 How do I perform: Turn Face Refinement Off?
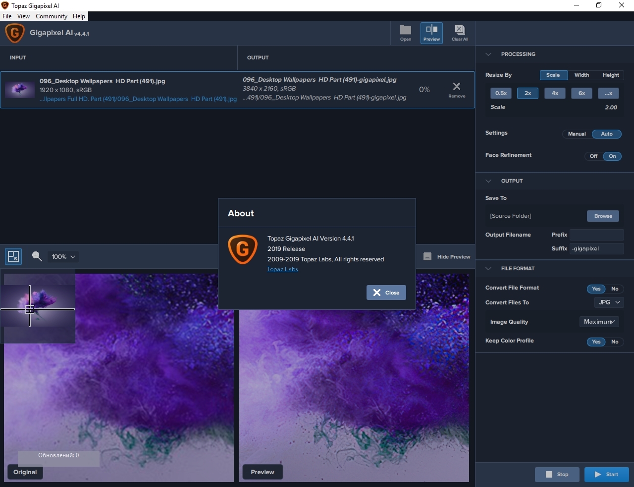pos(593,156)
